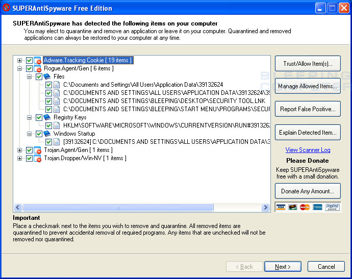Click the Registry Keys book icon
Screen dimensions: 352x279
[47, 117]
